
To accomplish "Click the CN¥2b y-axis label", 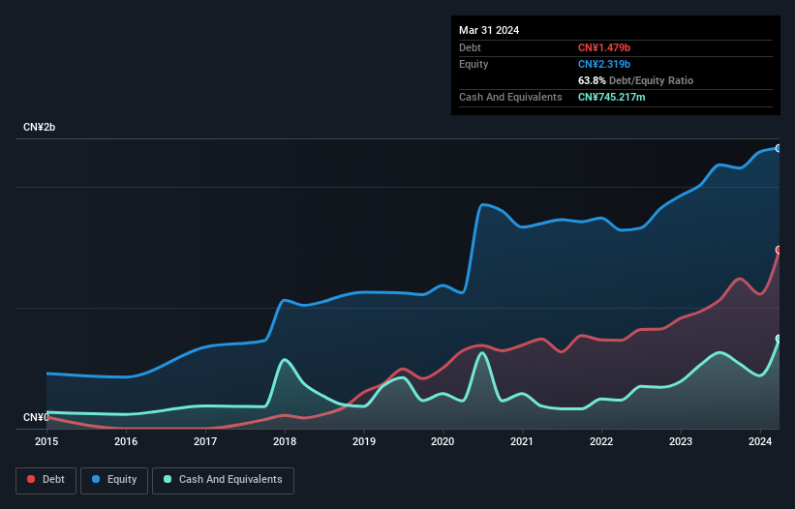I will (x=39, y=127).
